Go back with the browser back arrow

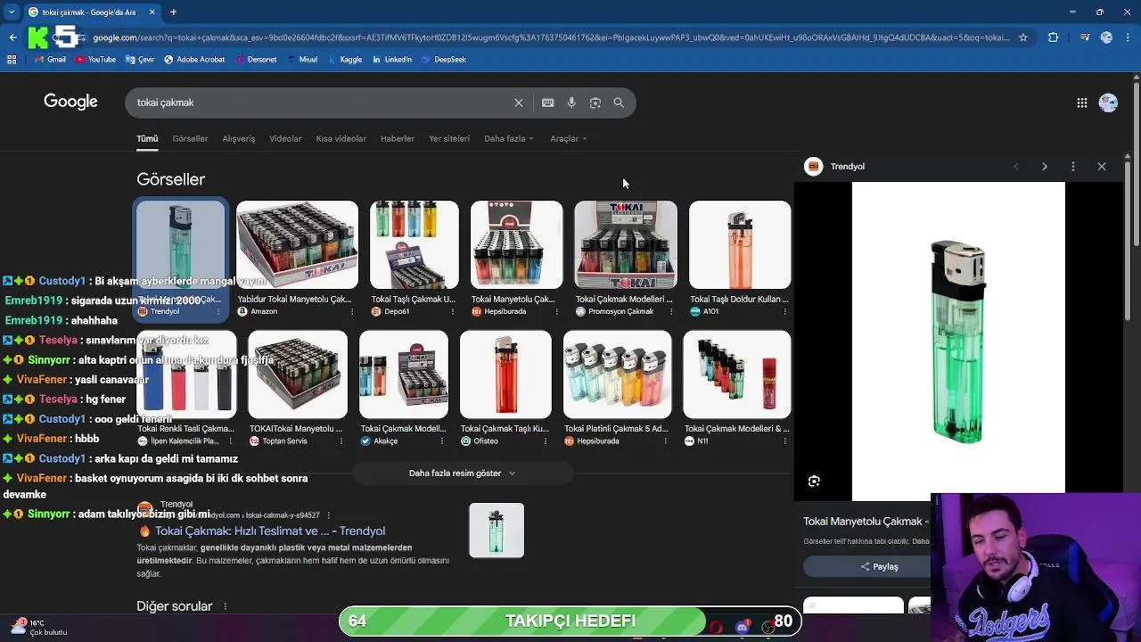[12, 37]
